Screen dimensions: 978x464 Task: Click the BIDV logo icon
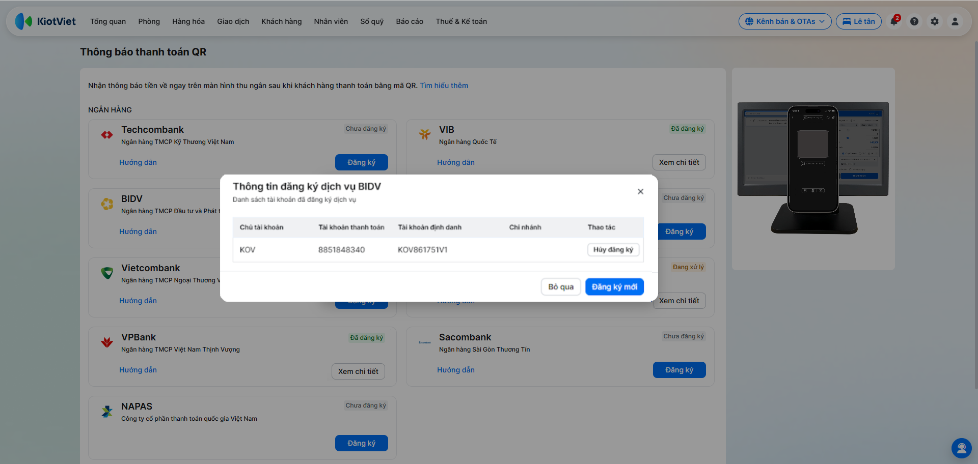point(107,204)
